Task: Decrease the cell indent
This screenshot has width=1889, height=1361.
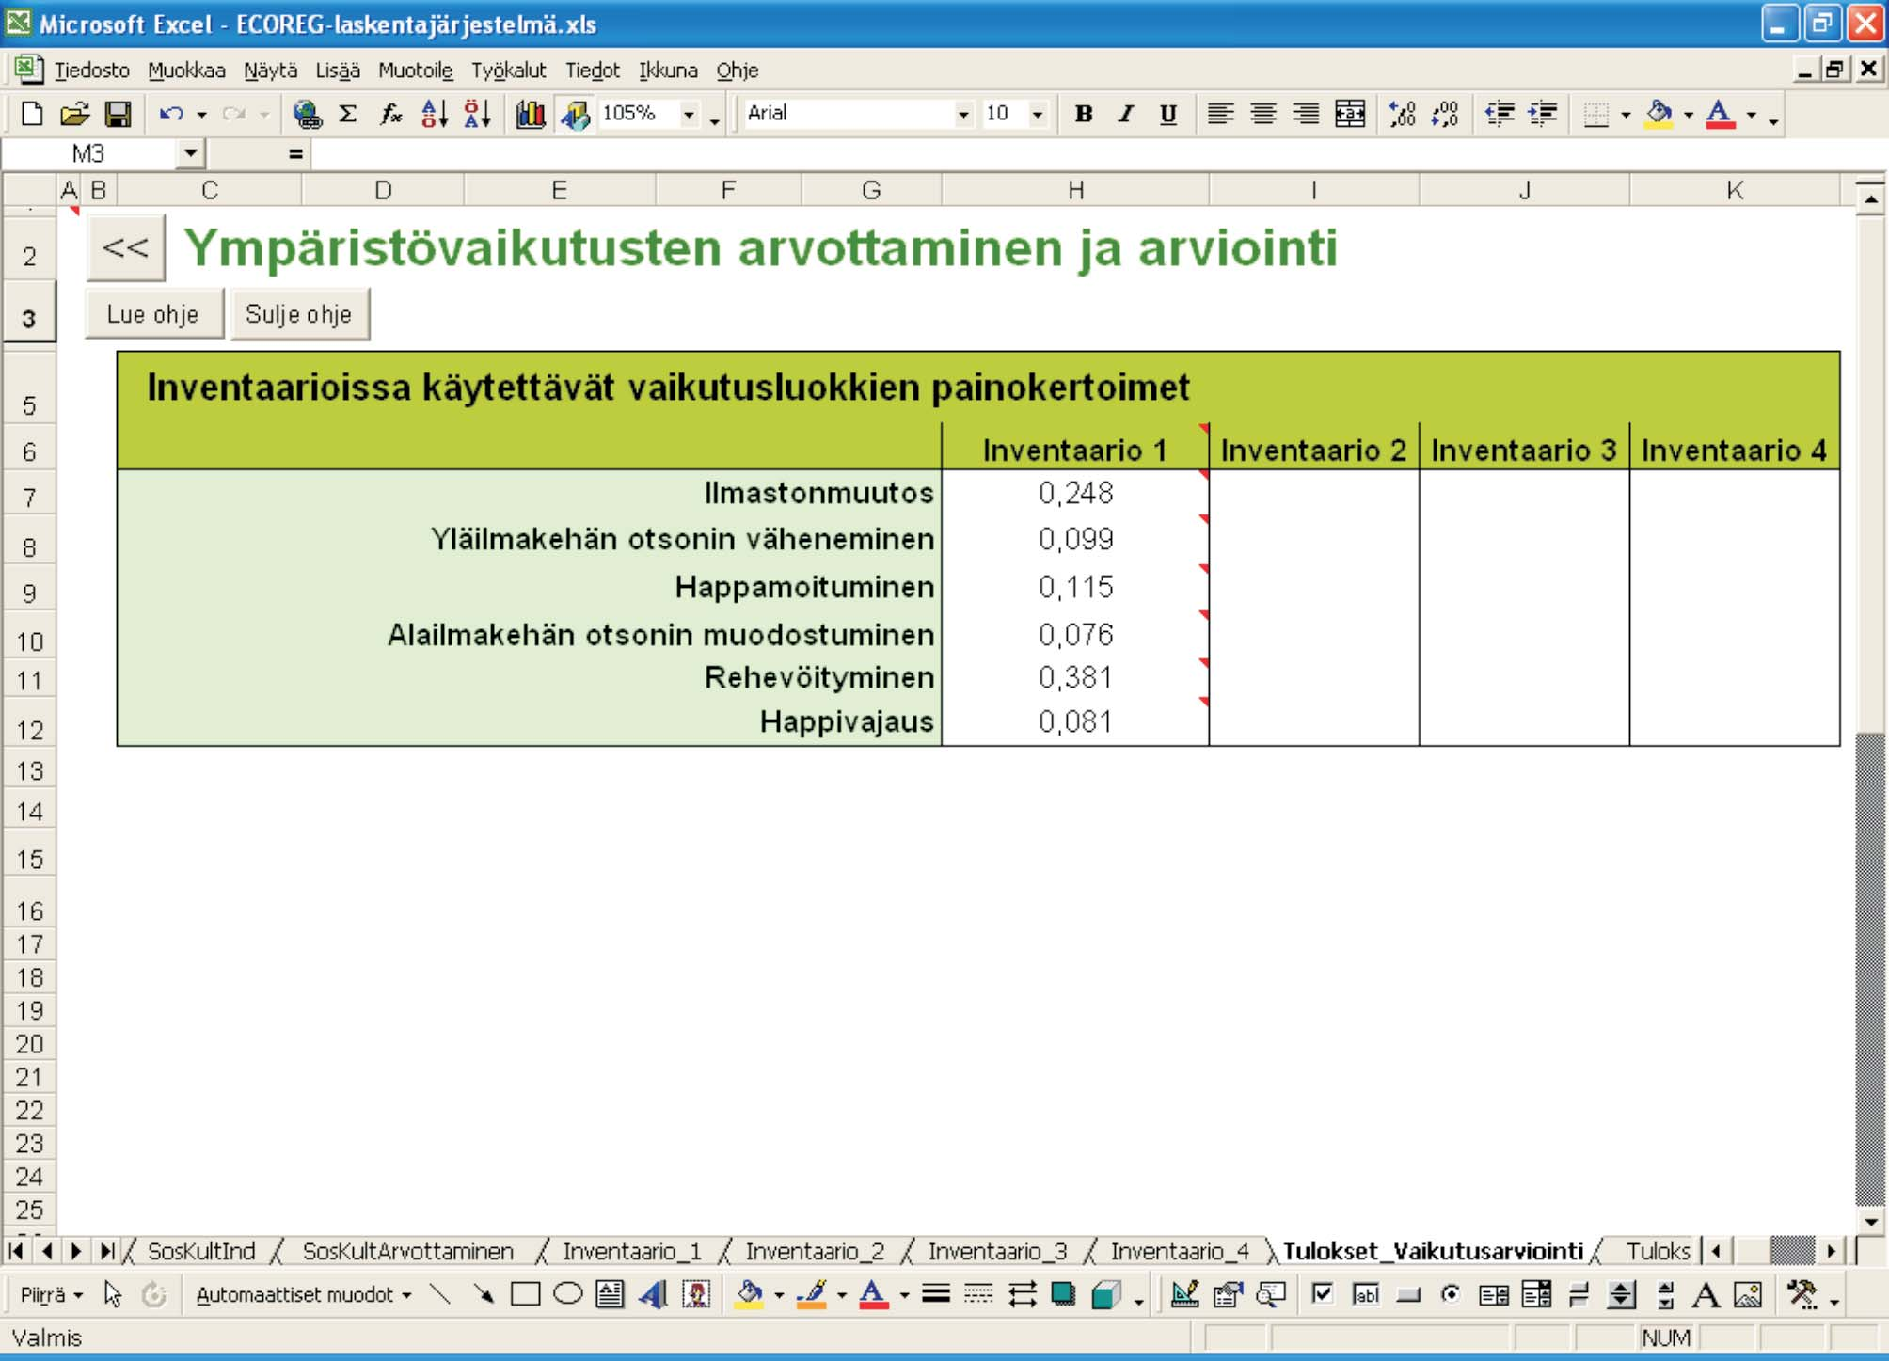Action: click(x=1500, y=114)
